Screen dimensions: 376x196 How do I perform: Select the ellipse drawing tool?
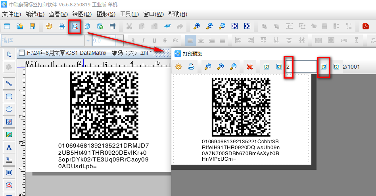9,109
